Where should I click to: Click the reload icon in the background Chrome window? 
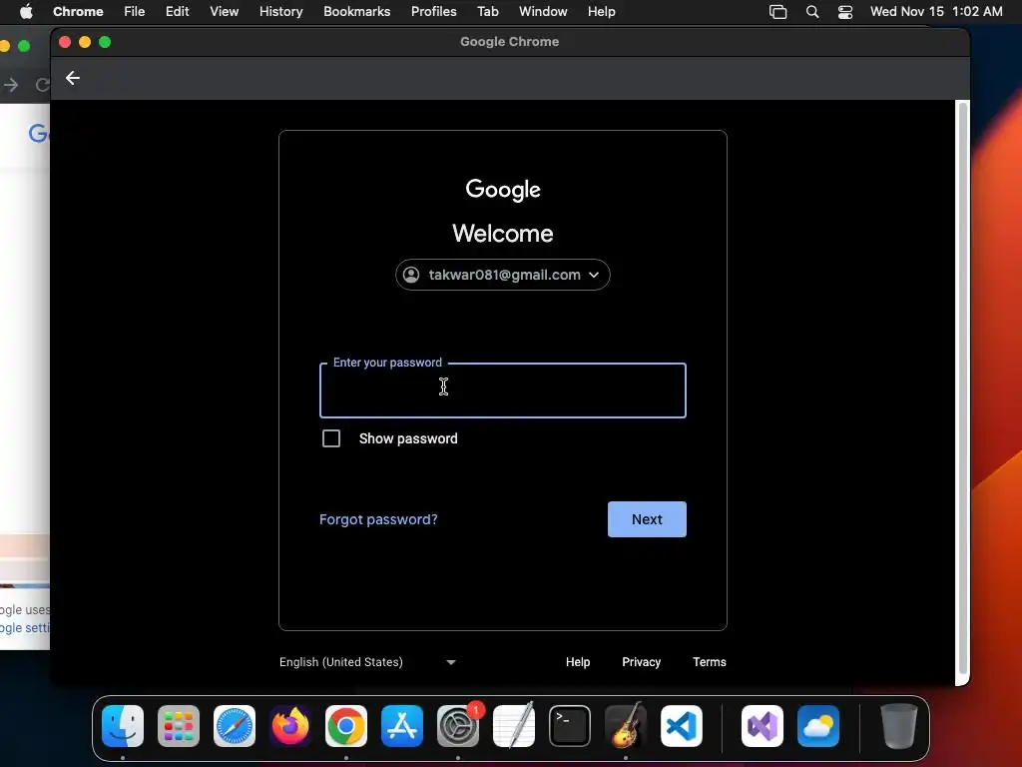(x=43, y=85)
